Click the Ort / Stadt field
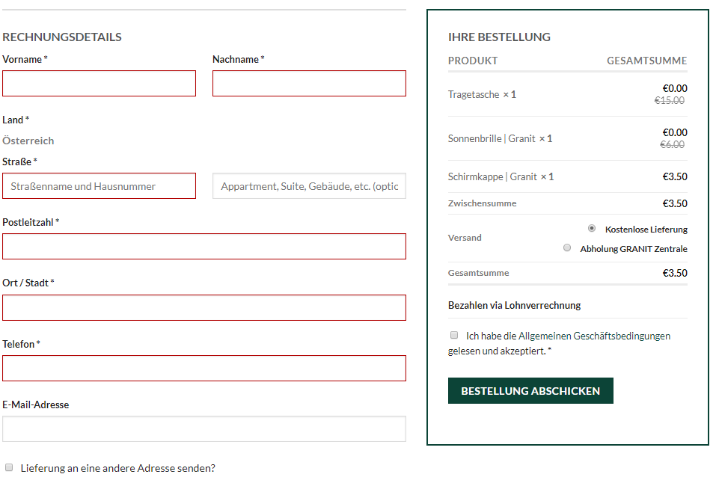 (x=204, y=308)
